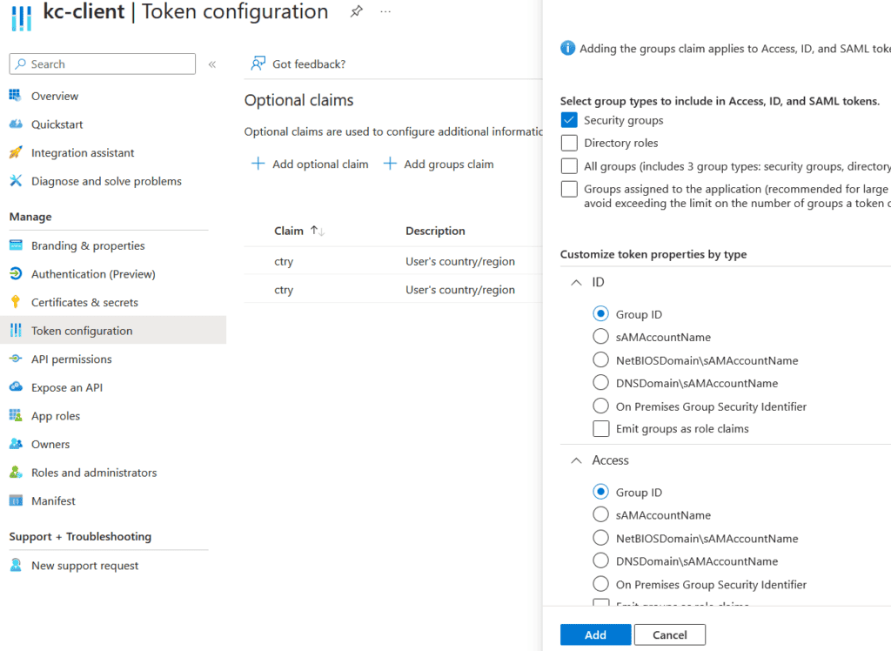Click Add groups claim
Screen dimensions: 891x651
[x=439, y=164]
